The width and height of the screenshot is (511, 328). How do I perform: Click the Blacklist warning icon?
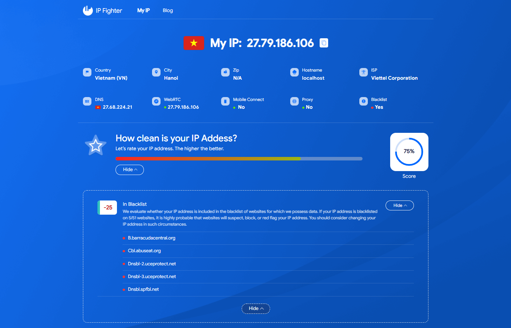point(364,101)
